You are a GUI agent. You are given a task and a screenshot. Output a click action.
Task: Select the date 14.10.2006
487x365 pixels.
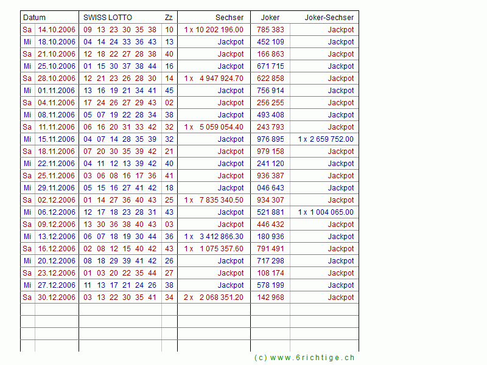(57, 30)
